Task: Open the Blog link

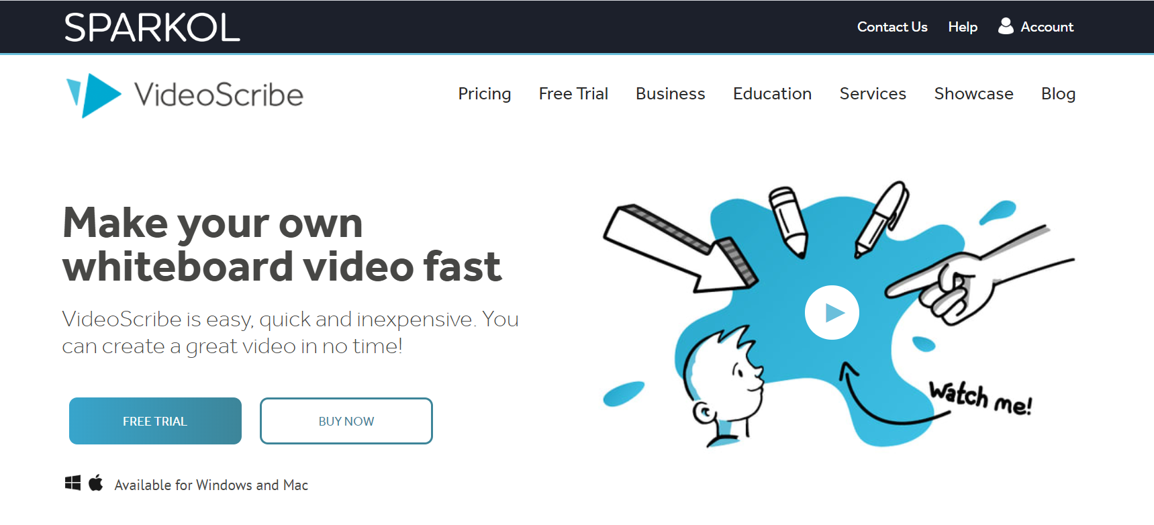Action: point(1058,94)
